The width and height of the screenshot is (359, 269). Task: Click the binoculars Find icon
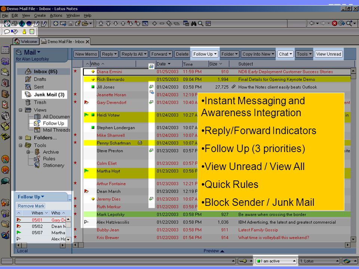click(194, 24)
